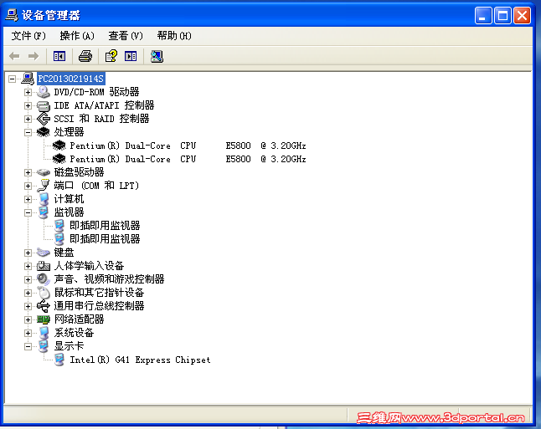This screenshot has width=541, height=429.
Task: Click the 磁盘驱动器 disk drive icon
Action: coord(44,172)
